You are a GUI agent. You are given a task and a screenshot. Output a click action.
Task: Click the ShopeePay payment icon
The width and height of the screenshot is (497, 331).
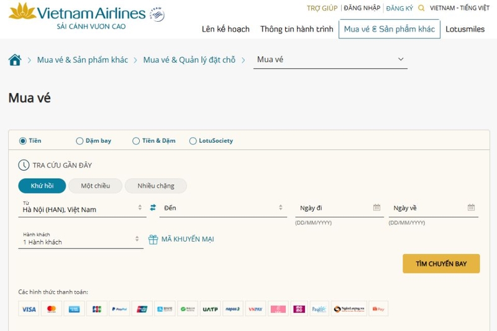coord(378,309)
